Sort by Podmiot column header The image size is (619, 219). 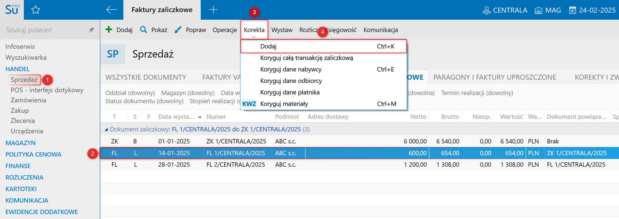(x=287, y=117)
